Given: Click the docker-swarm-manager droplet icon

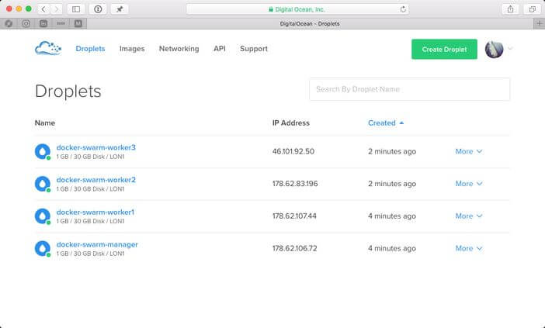Looking at the screenshot, I should (x=42, y=249).
